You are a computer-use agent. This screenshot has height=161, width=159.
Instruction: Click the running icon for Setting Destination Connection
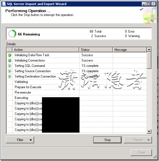click(10, 76)
